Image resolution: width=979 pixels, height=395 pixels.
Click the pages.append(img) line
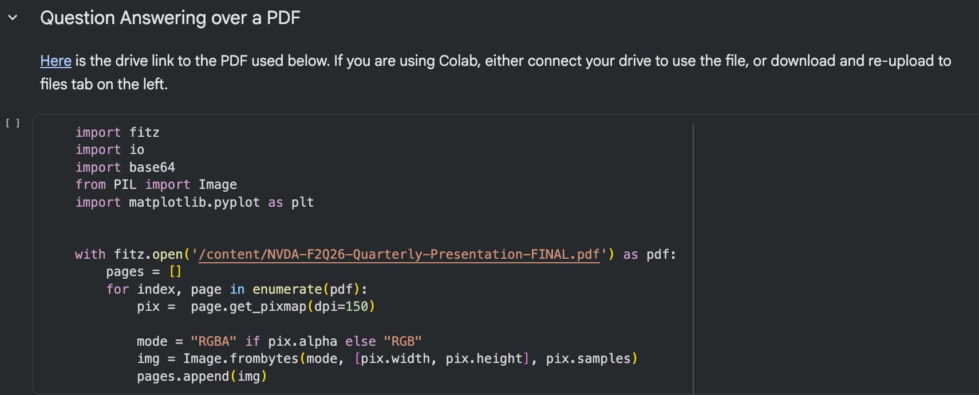(x=202, y=376)
